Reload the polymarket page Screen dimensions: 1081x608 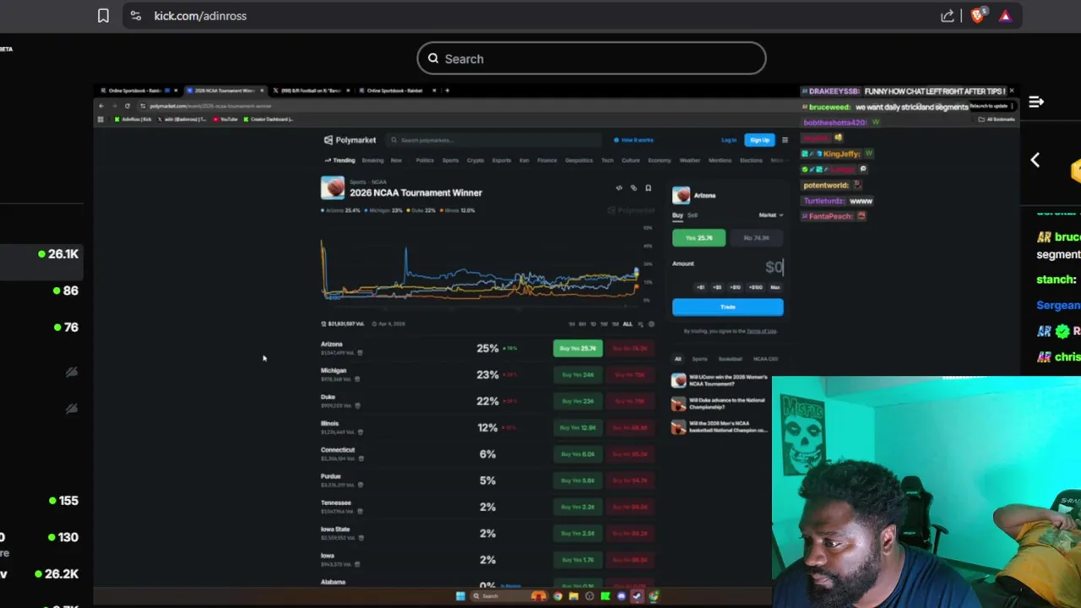[127, 106]
